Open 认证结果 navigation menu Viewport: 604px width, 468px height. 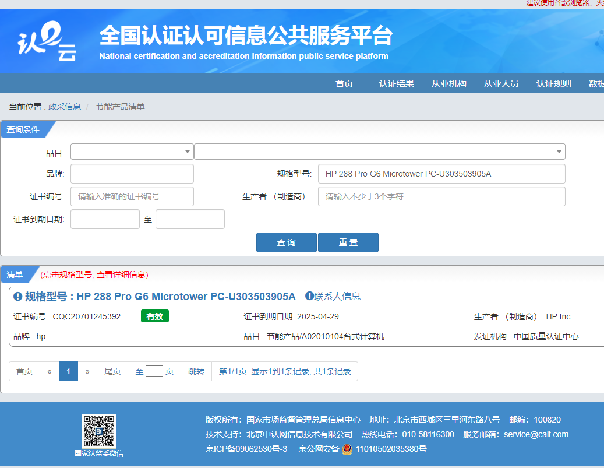[397, 84]
